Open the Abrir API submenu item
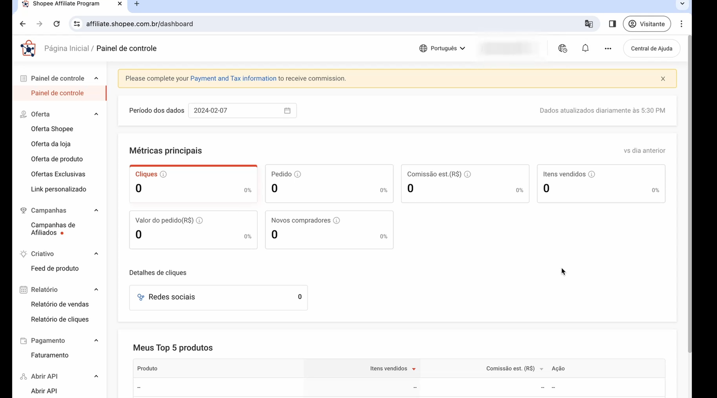 click(x=44, y=391)
